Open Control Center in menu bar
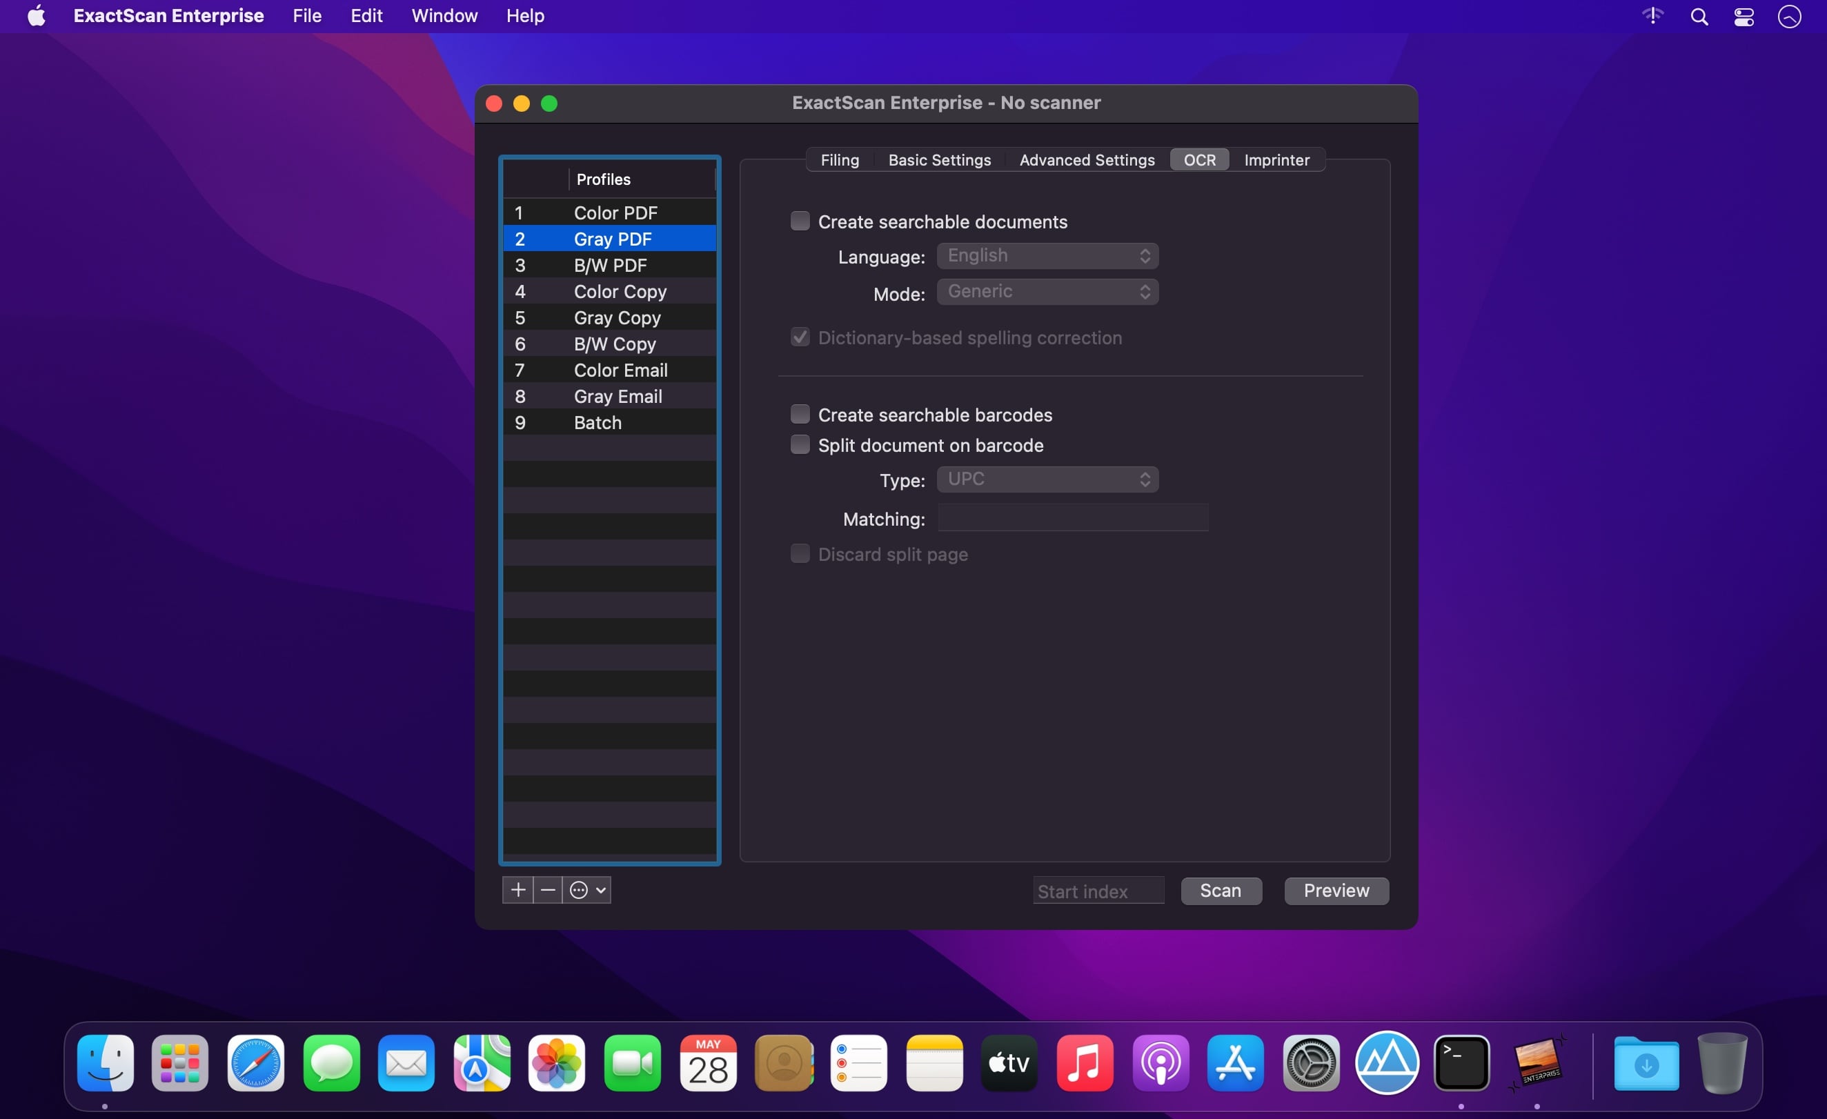1827x1119 pixels. [1744, 17]
